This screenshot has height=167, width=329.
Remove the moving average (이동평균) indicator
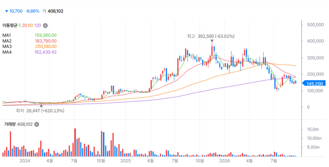click(x=45, y=26)
